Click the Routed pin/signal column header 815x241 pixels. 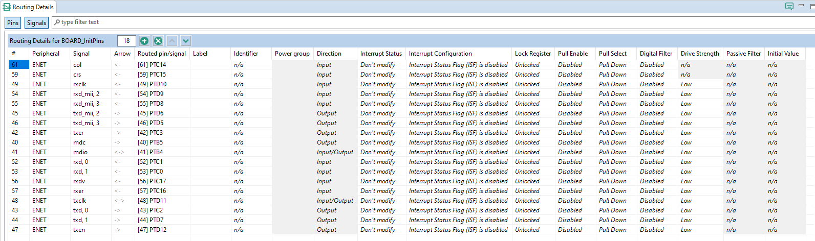pos(162,53)
